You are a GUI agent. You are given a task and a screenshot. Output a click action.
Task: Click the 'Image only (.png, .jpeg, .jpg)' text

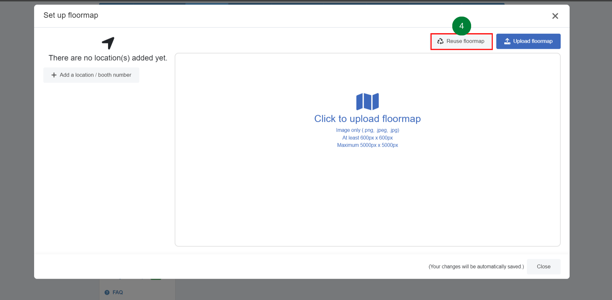368,130
